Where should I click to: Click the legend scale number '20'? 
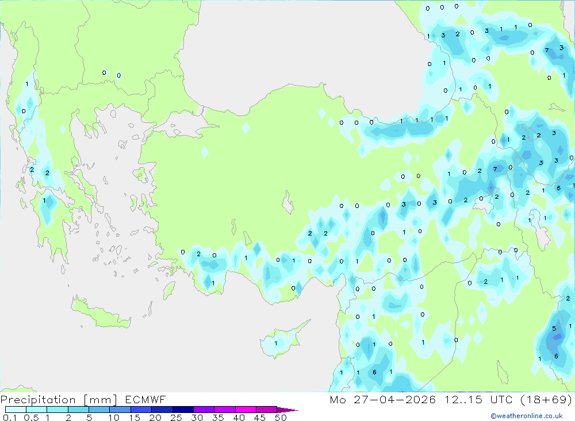point(155,418)
